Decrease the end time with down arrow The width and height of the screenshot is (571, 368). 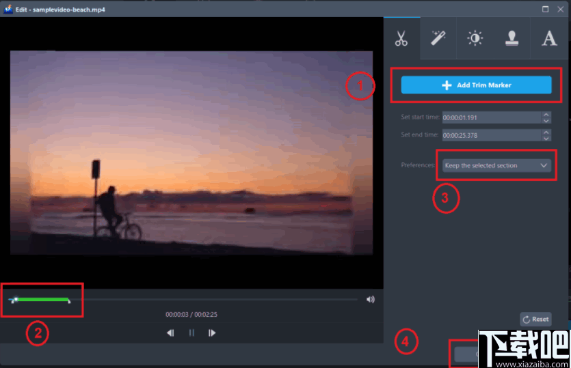click(x=546, y=138)
